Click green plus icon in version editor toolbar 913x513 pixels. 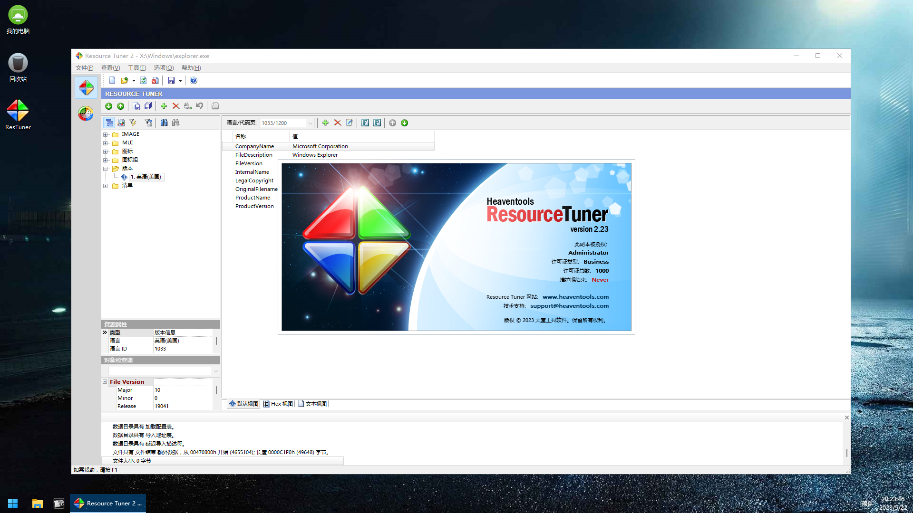pyautogui.click(x=325, y=123)
